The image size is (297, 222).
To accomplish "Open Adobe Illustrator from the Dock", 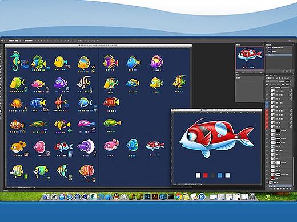I will 155,196.
